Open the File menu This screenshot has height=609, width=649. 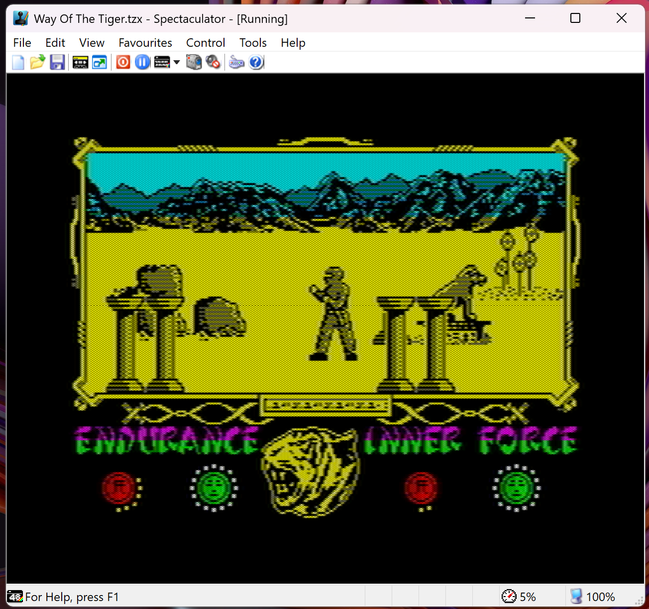coord(22,43)
